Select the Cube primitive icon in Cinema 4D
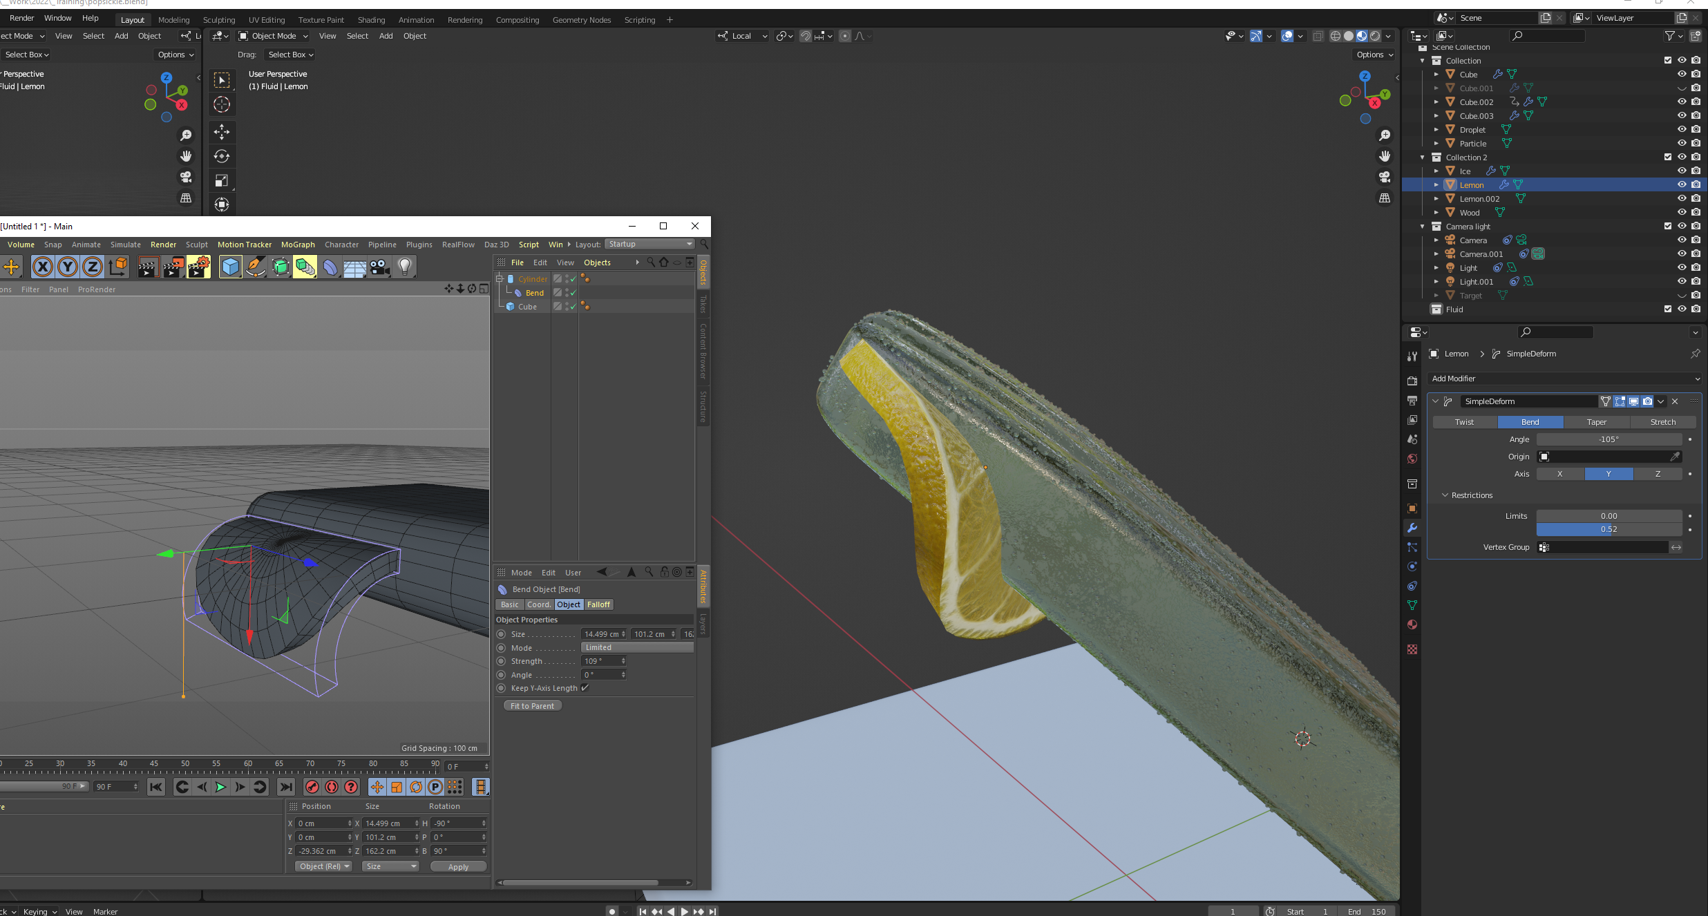This screenshot has width=1708, height=916. (x=231, y=267)
